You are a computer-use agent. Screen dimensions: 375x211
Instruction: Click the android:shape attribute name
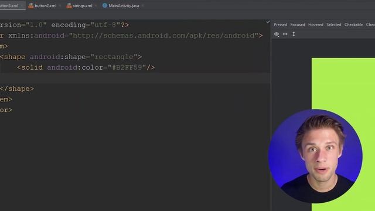coord(57,57)
